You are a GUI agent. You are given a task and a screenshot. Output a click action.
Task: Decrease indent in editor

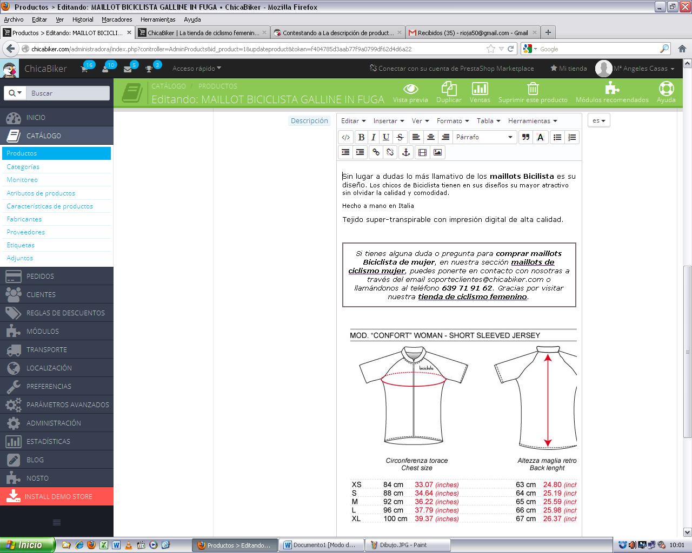pos(346,152)
